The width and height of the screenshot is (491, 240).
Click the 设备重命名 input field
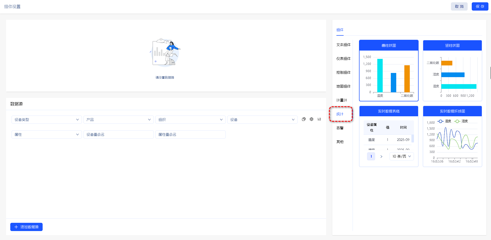tap(118, 135)
